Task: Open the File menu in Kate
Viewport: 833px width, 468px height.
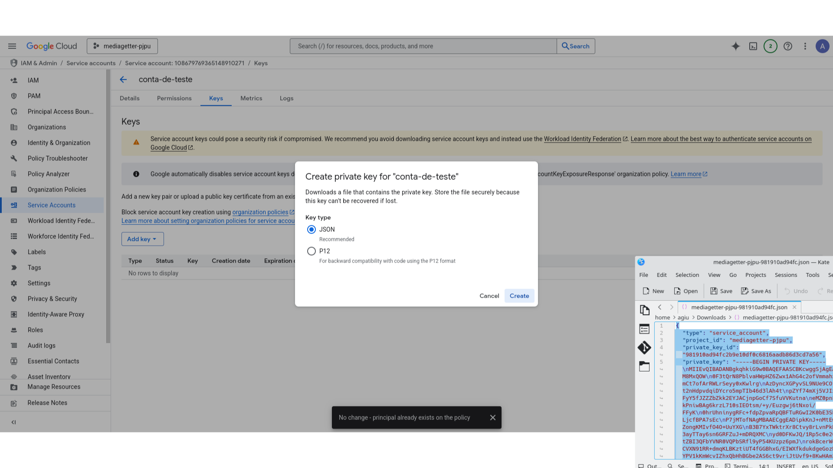Action: coord(643,275)
